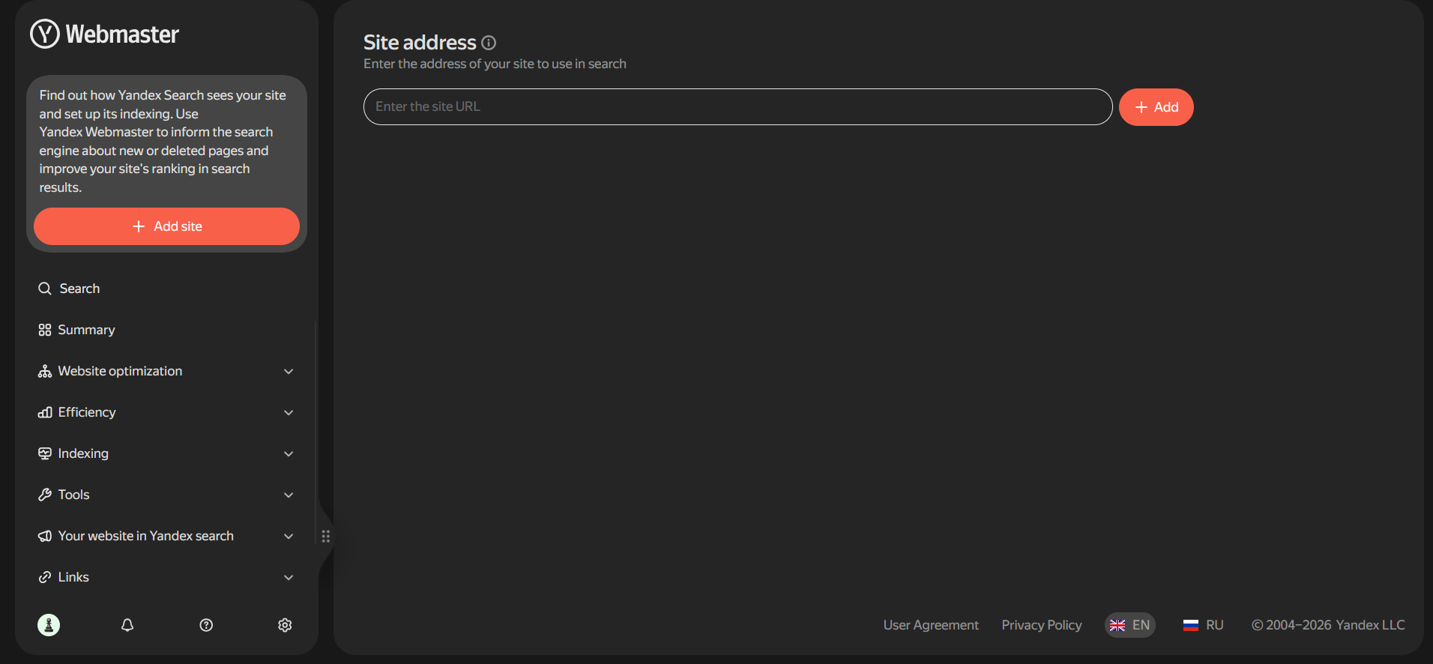Open the user profile avatar
The height and width of the screenshot is (664, 1433).
[49, 625]
